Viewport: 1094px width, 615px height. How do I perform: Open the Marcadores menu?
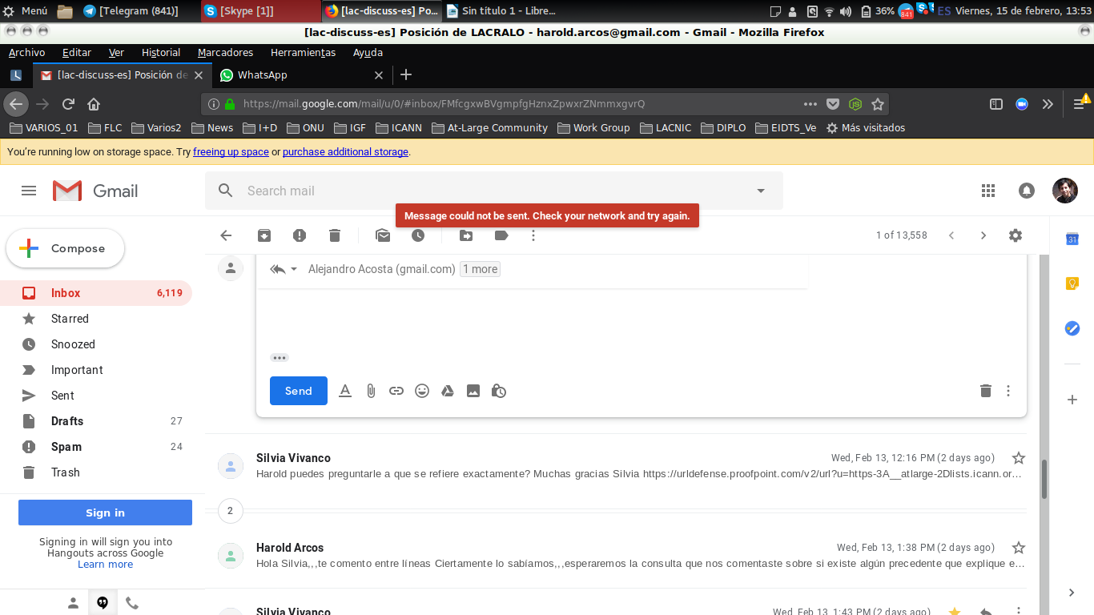pyautogui.click(x=225, y=53)
